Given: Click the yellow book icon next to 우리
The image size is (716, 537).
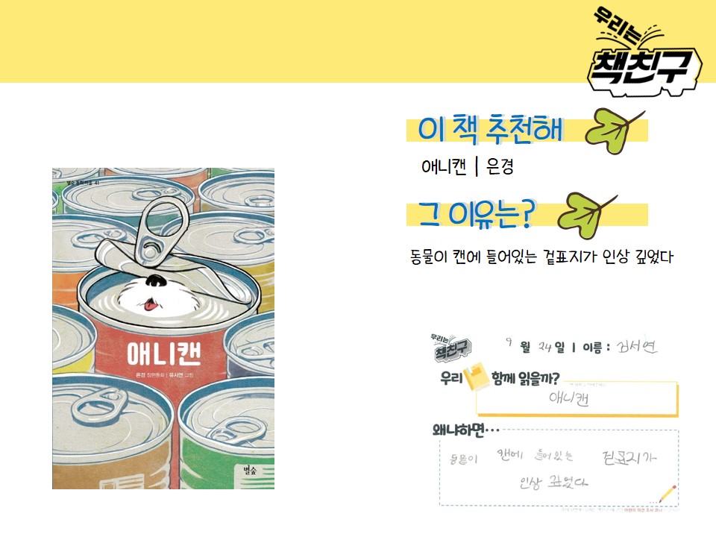Looking at the screenshot, I should 477,377.
